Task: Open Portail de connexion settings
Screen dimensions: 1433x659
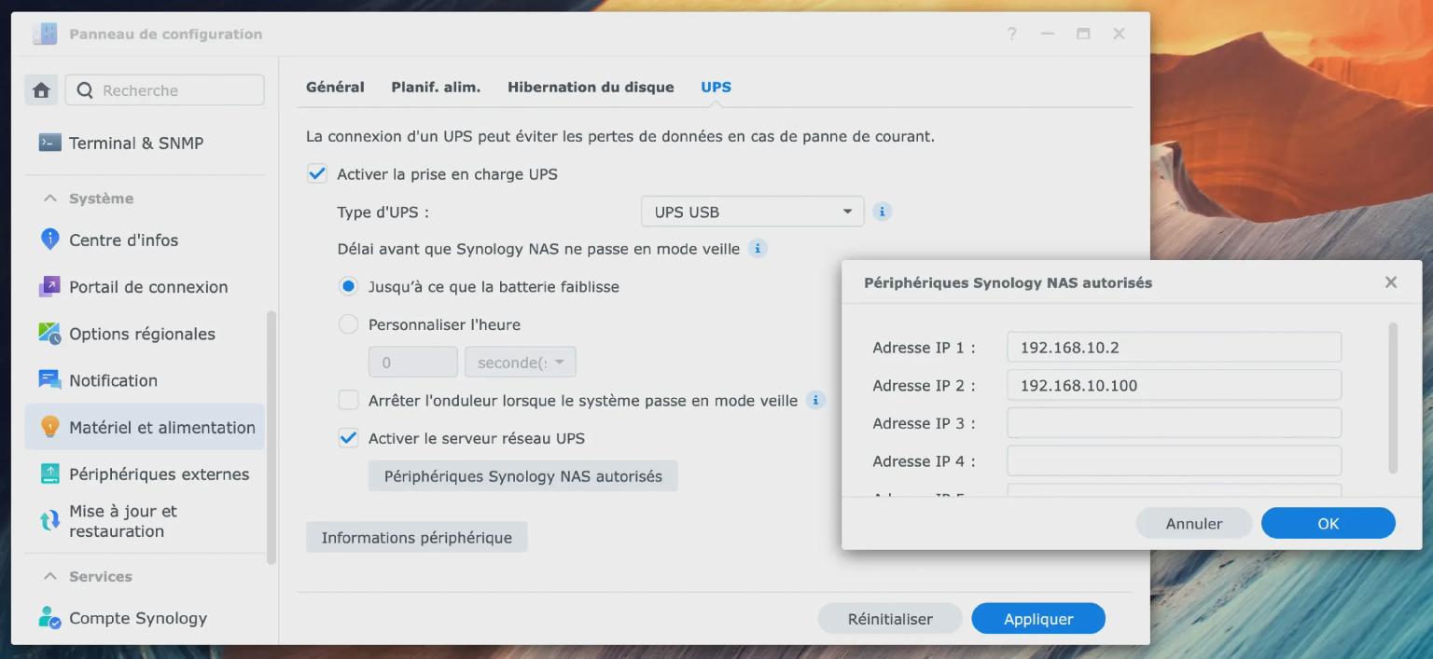Action: [x=147, y=287]
